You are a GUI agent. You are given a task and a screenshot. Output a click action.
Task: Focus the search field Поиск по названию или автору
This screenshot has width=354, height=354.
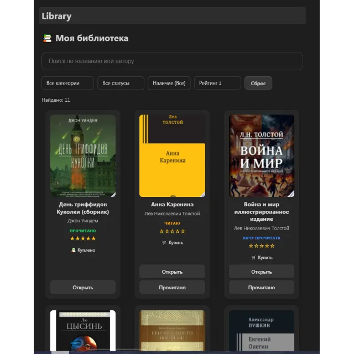172,61
